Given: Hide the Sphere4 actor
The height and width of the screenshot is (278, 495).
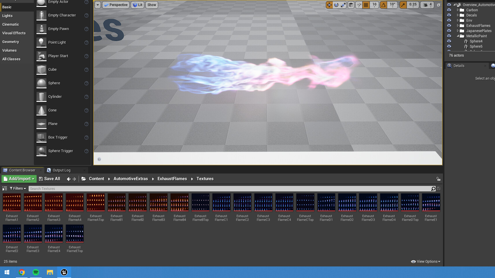Looking at the screenshot, I should click(x=449, y=41).
